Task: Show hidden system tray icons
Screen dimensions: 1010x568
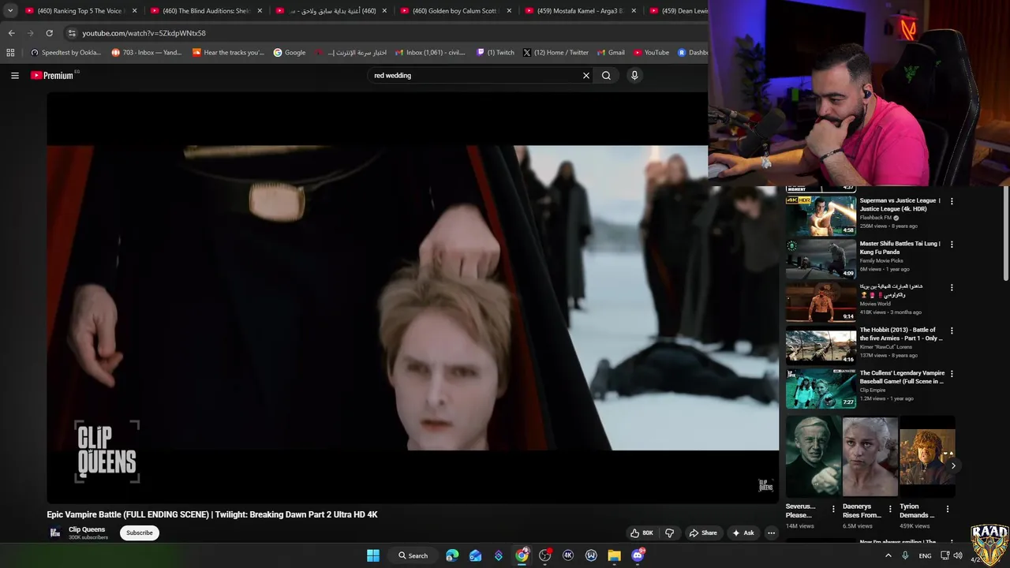Action: point(888,555)
